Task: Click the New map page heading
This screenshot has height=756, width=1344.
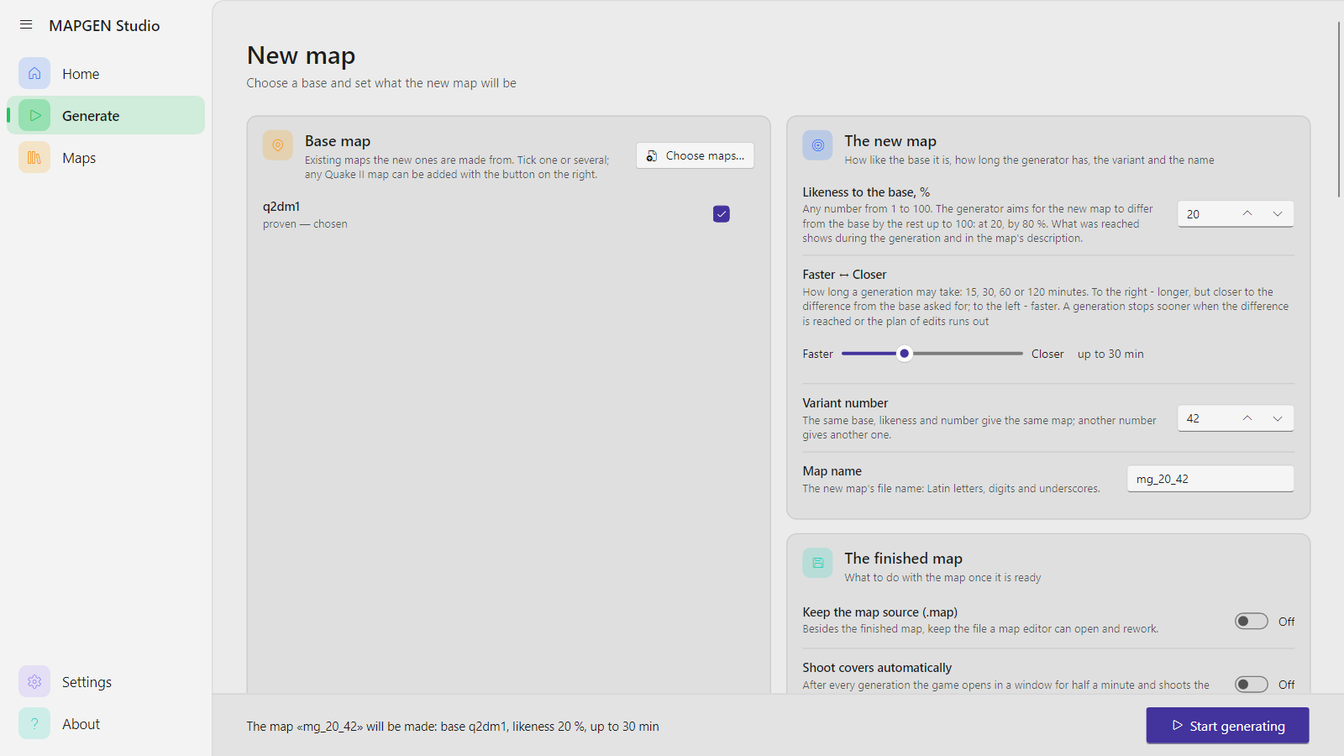Action: (301, 55)
